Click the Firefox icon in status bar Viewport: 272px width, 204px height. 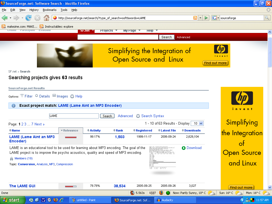161,193
